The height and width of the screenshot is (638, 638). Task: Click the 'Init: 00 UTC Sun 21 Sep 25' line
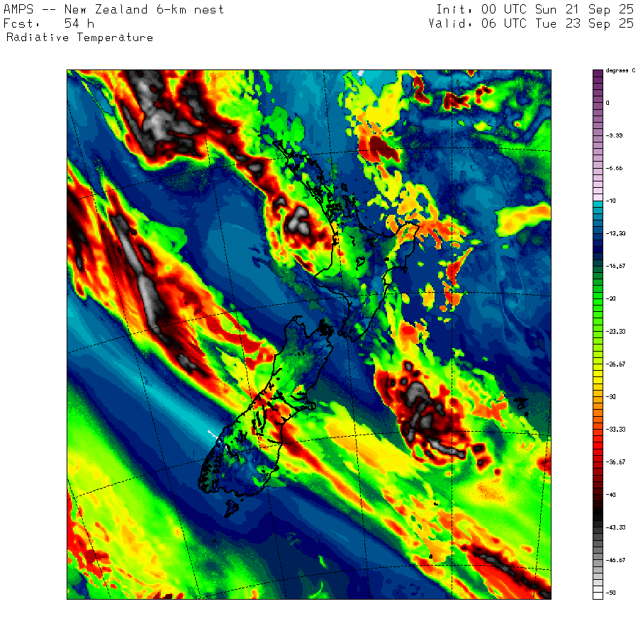point(535,9)
